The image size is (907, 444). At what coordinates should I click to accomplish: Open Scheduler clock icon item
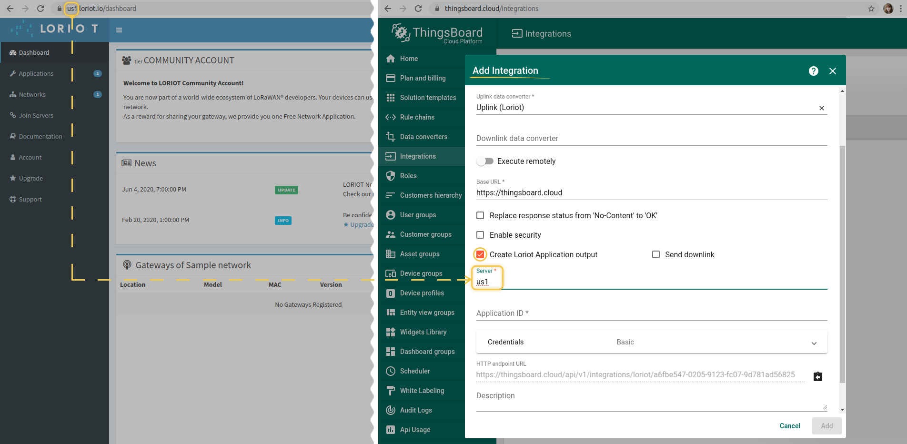pyautogui.click(x=391, y=371)
